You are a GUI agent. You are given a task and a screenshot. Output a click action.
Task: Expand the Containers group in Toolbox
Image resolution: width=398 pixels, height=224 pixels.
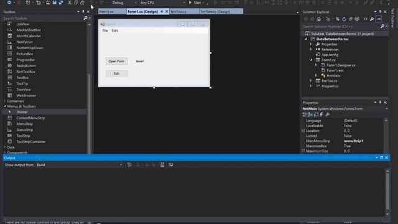click(5, 101)
